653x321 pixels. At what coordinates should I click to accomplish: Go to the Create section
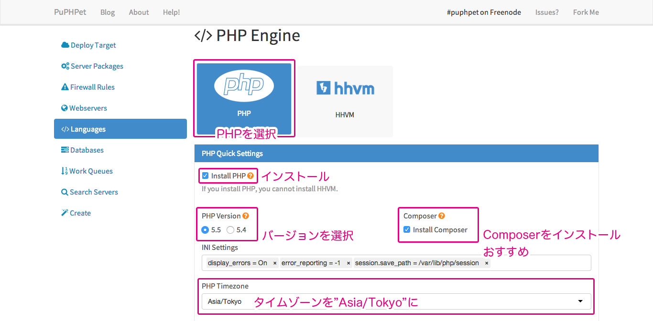point(120,213)
